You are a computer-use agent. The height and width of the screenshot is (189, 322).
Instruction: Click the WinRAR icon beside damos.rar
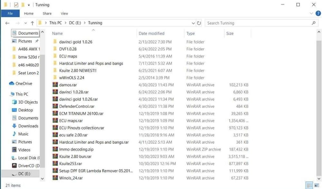click(55, 85)
